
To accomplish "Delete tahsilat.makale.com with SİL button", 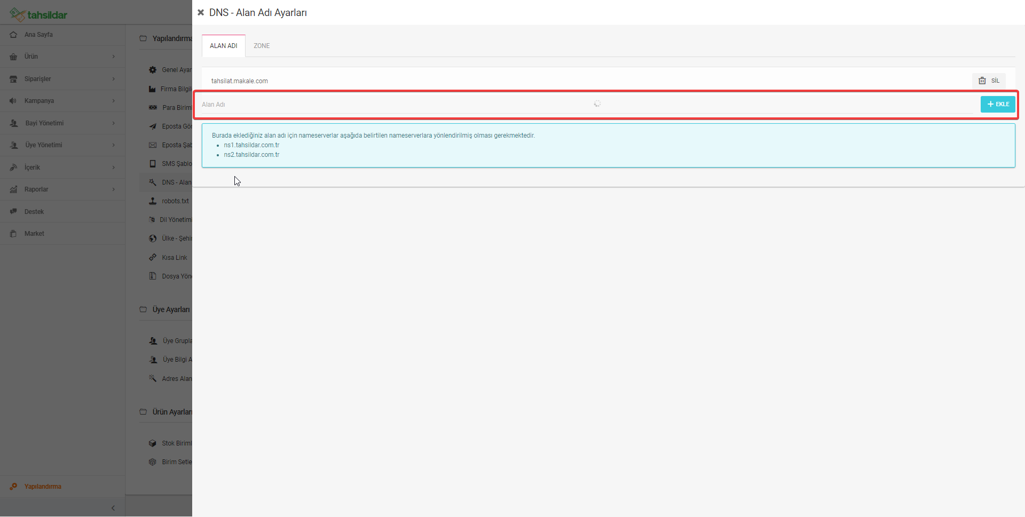I will coord(989,81).
